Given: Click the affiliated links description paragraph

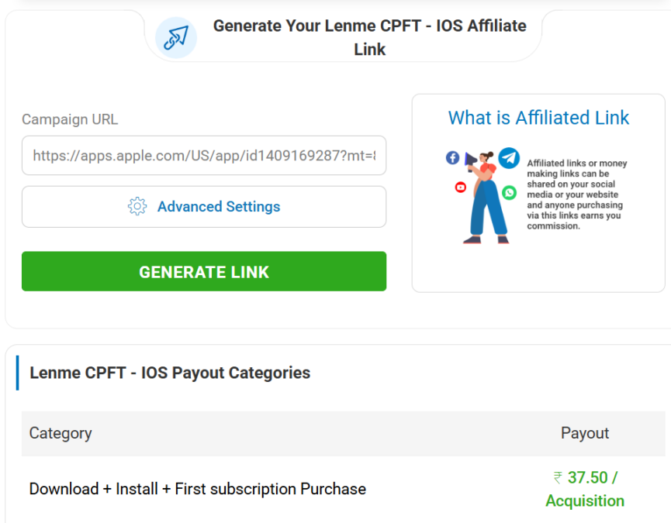Looking at the screenshot, I should point(575,194).
